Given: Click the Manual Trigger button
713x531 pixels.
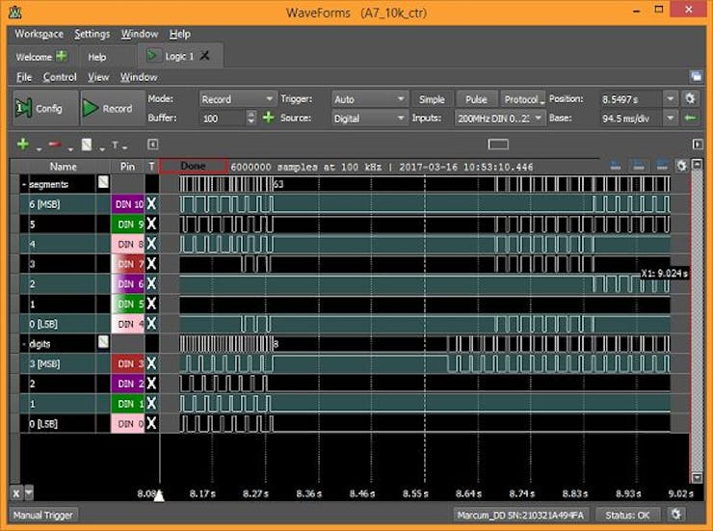Looking at the screenshot, I should (43, 515).
